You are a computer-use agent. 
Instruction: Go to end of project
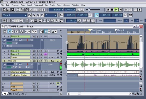[120, 10]
